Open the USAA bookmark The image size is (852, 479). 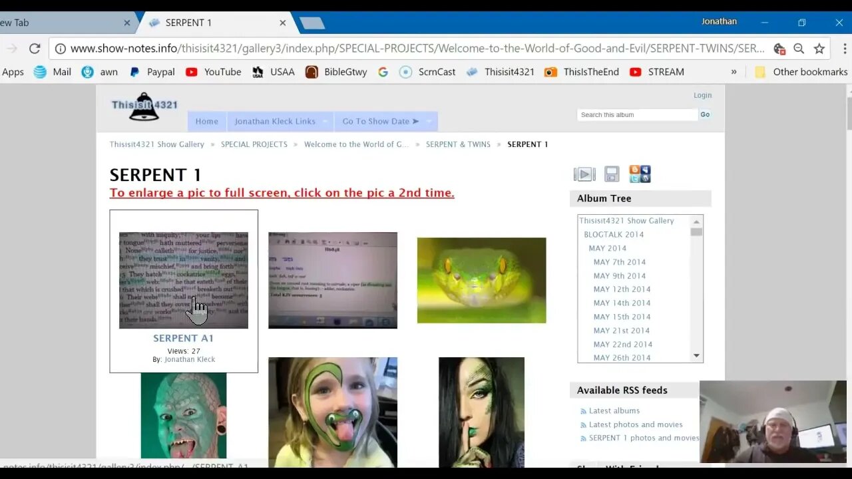274,72
